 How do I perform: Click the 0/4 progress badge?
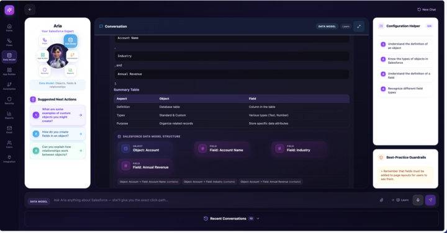pos(429,26)
